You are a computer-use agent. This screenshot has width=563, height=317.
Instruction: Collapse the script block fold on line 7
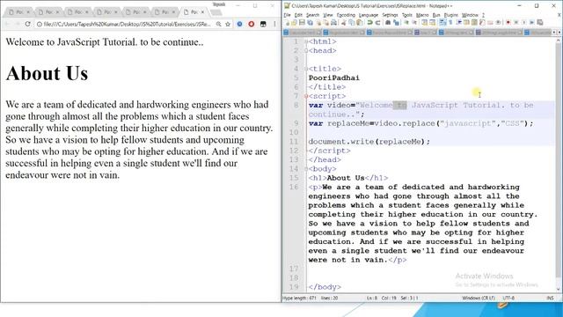click(306, 96)
